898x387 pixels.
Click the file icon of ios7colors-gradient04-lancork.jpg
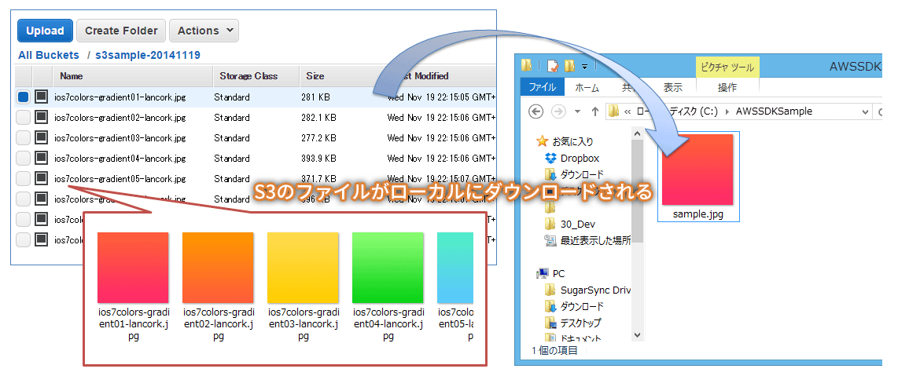pyautogui.click(x=41, y=159)
